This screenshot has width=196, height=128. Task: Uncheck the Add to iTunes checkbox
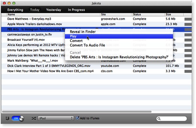pyautogui.click(x=78, y=118)
